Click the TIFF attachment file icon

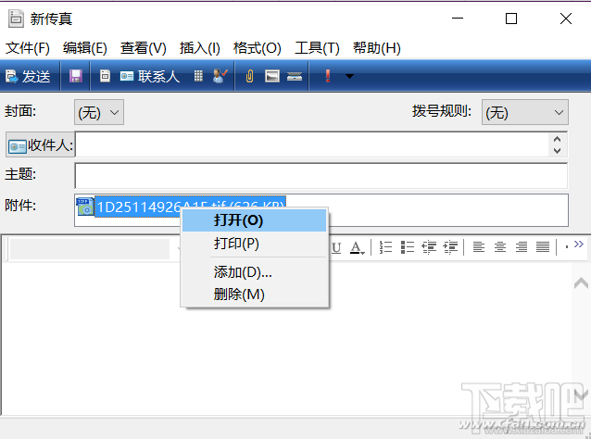point(85,207)
